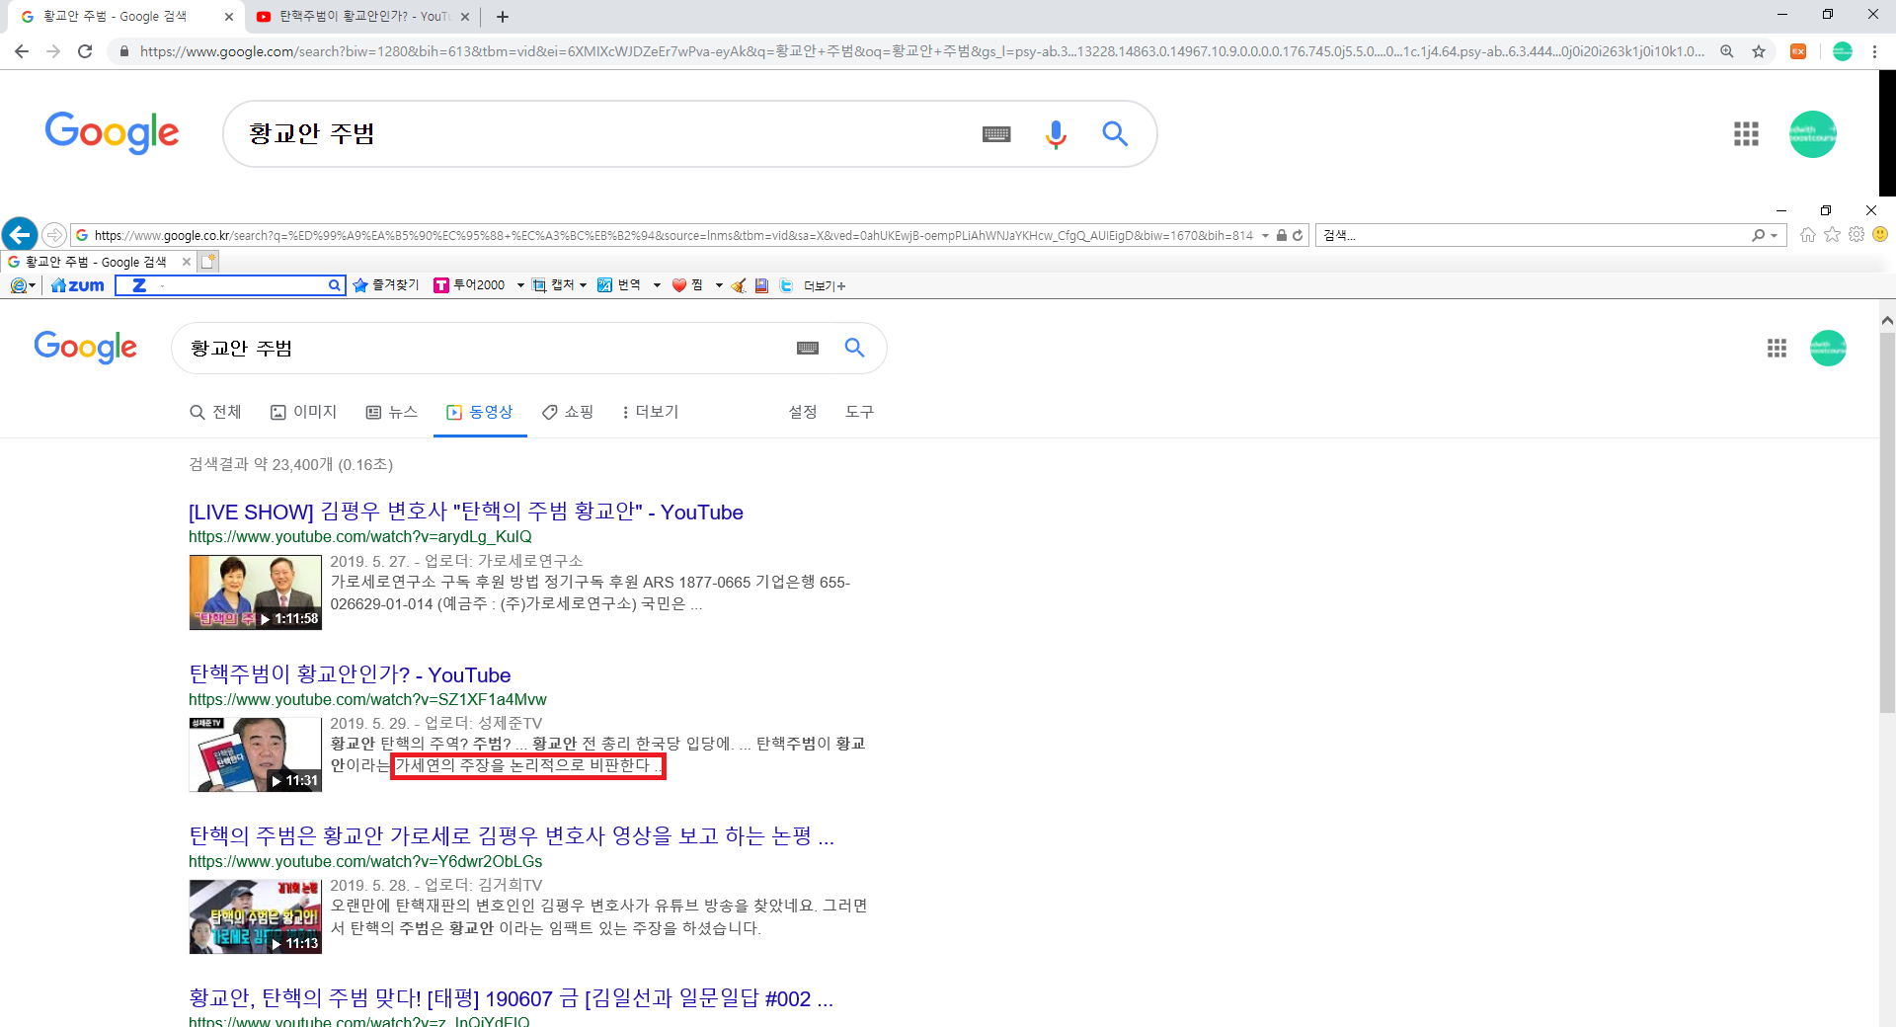
Task: Click Chrome's reload page icon
Action: [x=85, y=51]
